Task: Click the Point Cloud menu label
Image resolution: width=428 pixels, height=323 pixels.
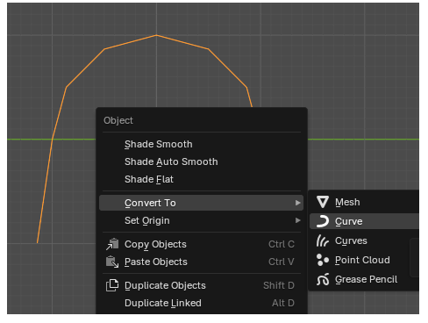Action: click(x=362, y=260)
